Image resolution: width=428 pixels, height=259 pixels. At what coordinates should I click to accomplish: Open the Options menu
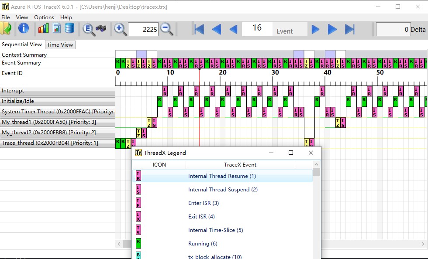tap(44, 17)
